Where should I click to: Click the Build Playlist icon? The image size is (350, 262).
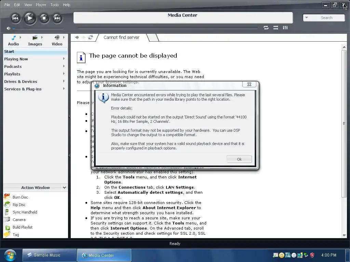click(8, 228)
